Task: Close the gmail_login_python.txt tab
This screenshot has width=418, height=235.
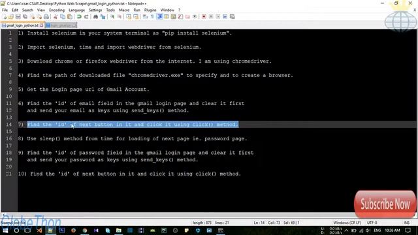Action: pos(41,25)
